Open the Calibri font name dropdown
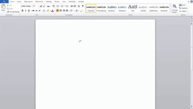 coord(32,6)
